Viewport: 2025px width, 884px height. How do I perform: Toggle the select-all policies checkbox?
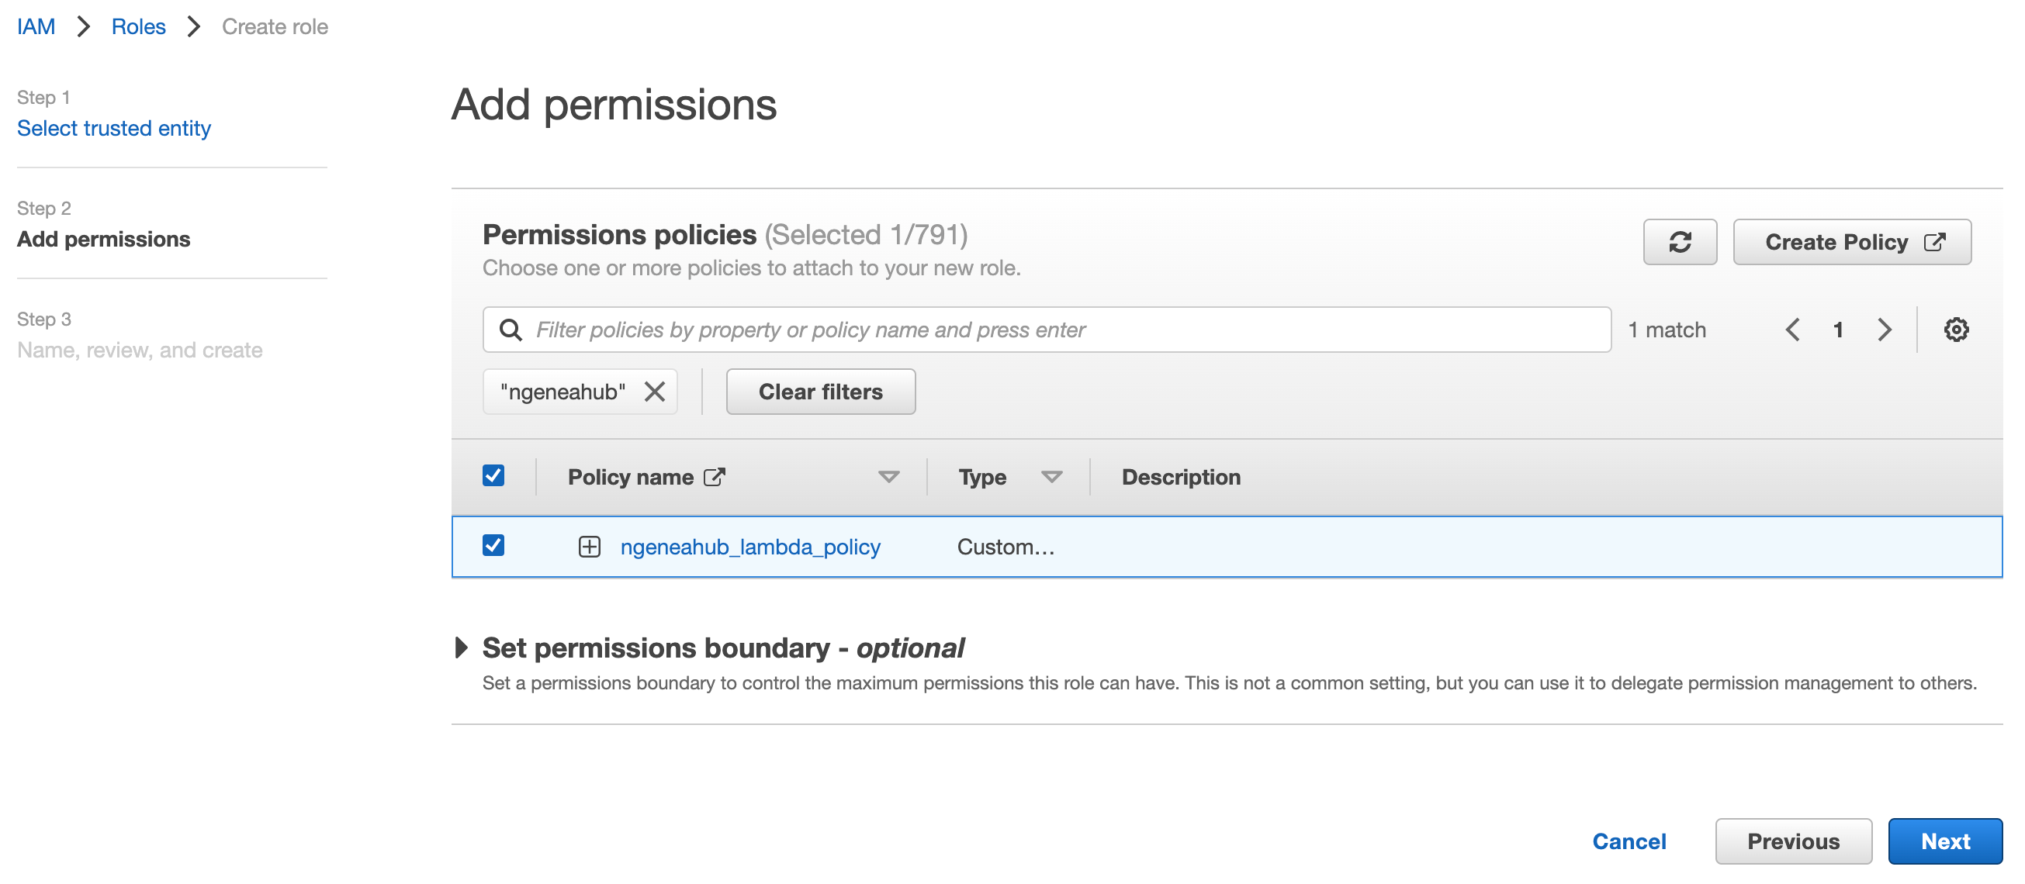pyautogui.click(x=493, y=475)
